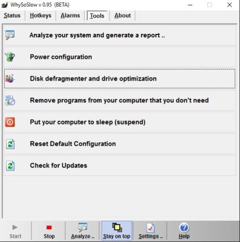The width and height of the screenshot is (240, 242).
Task: Click the Reset Default Configuration refresh icon
Action: click(x=10, y=144)
